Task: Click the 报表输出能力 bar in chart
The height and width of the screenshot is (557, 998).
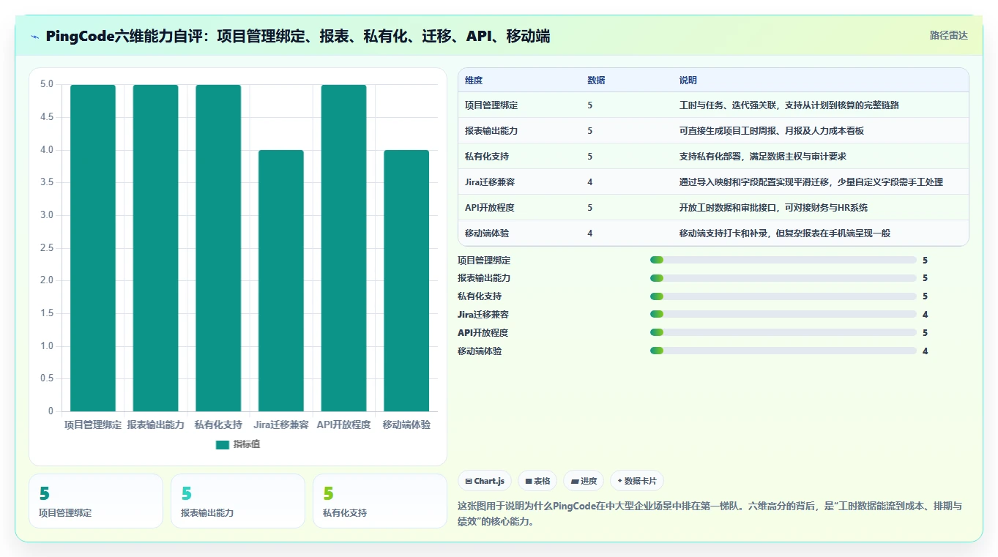Action: 155,248
